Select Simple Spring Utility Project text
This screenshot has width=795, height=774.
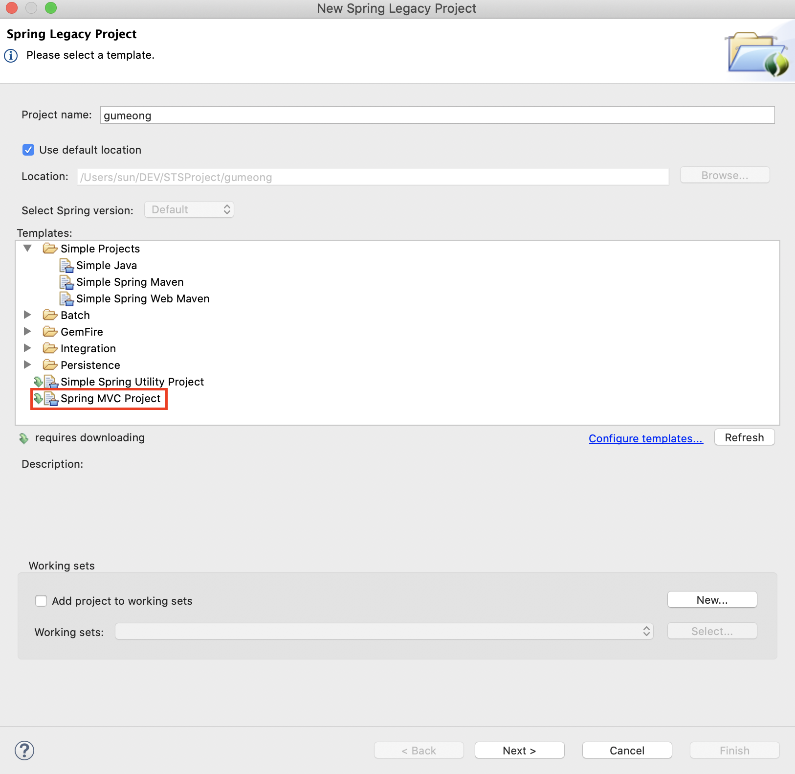tap(132, 382)
